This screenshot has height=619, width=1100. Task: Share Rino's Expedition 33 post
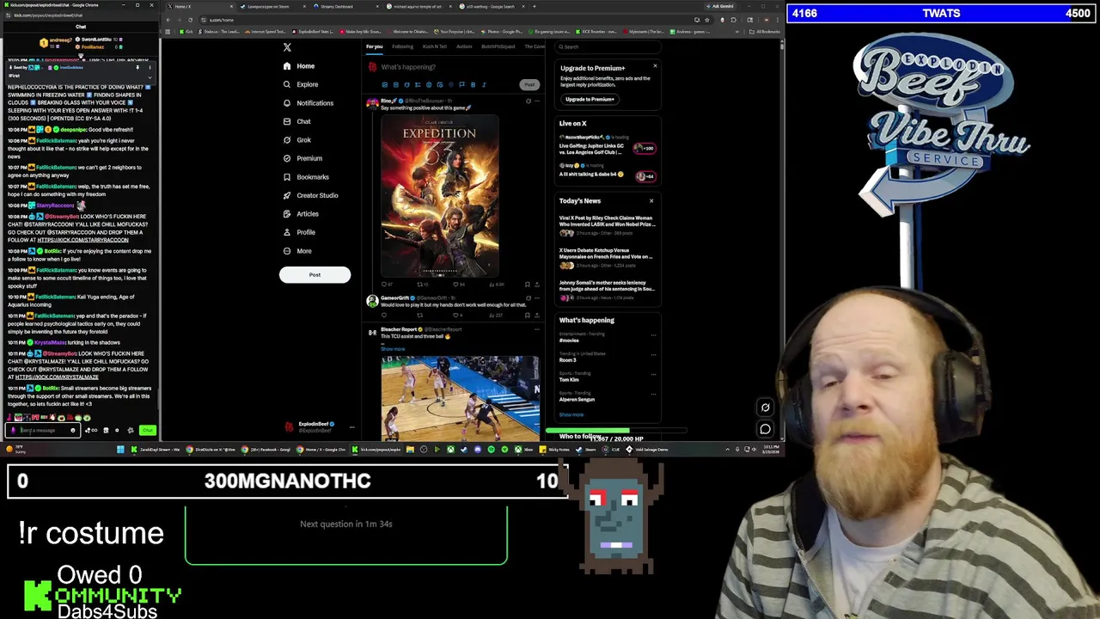pos(537,285)
